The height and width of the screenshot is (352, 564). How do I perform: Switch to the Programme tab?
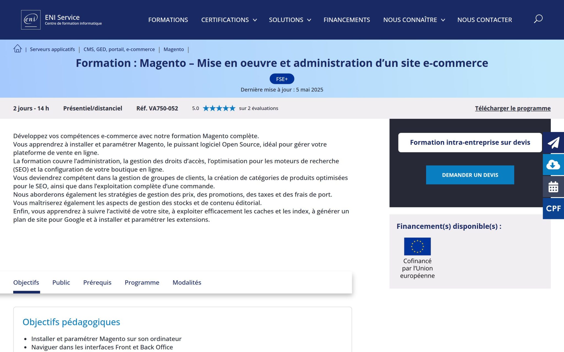click(142, 282)
